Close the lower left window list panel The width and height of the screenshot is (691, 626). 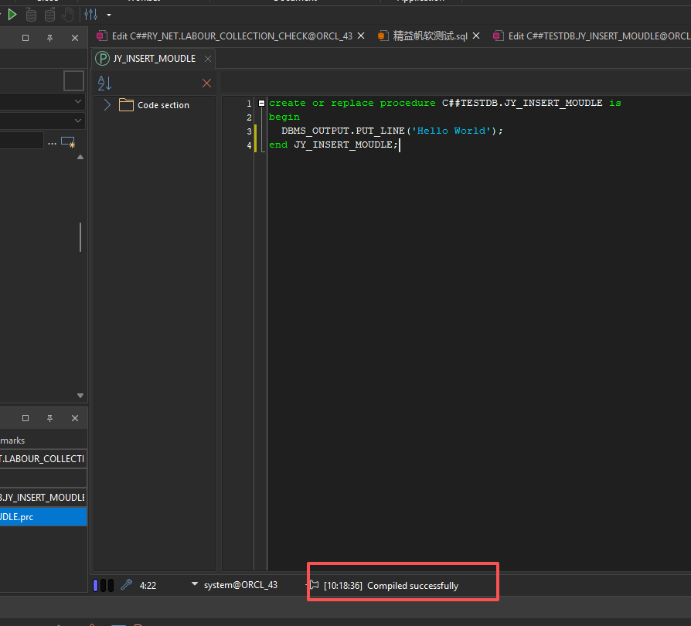click(x=75, y=418)
